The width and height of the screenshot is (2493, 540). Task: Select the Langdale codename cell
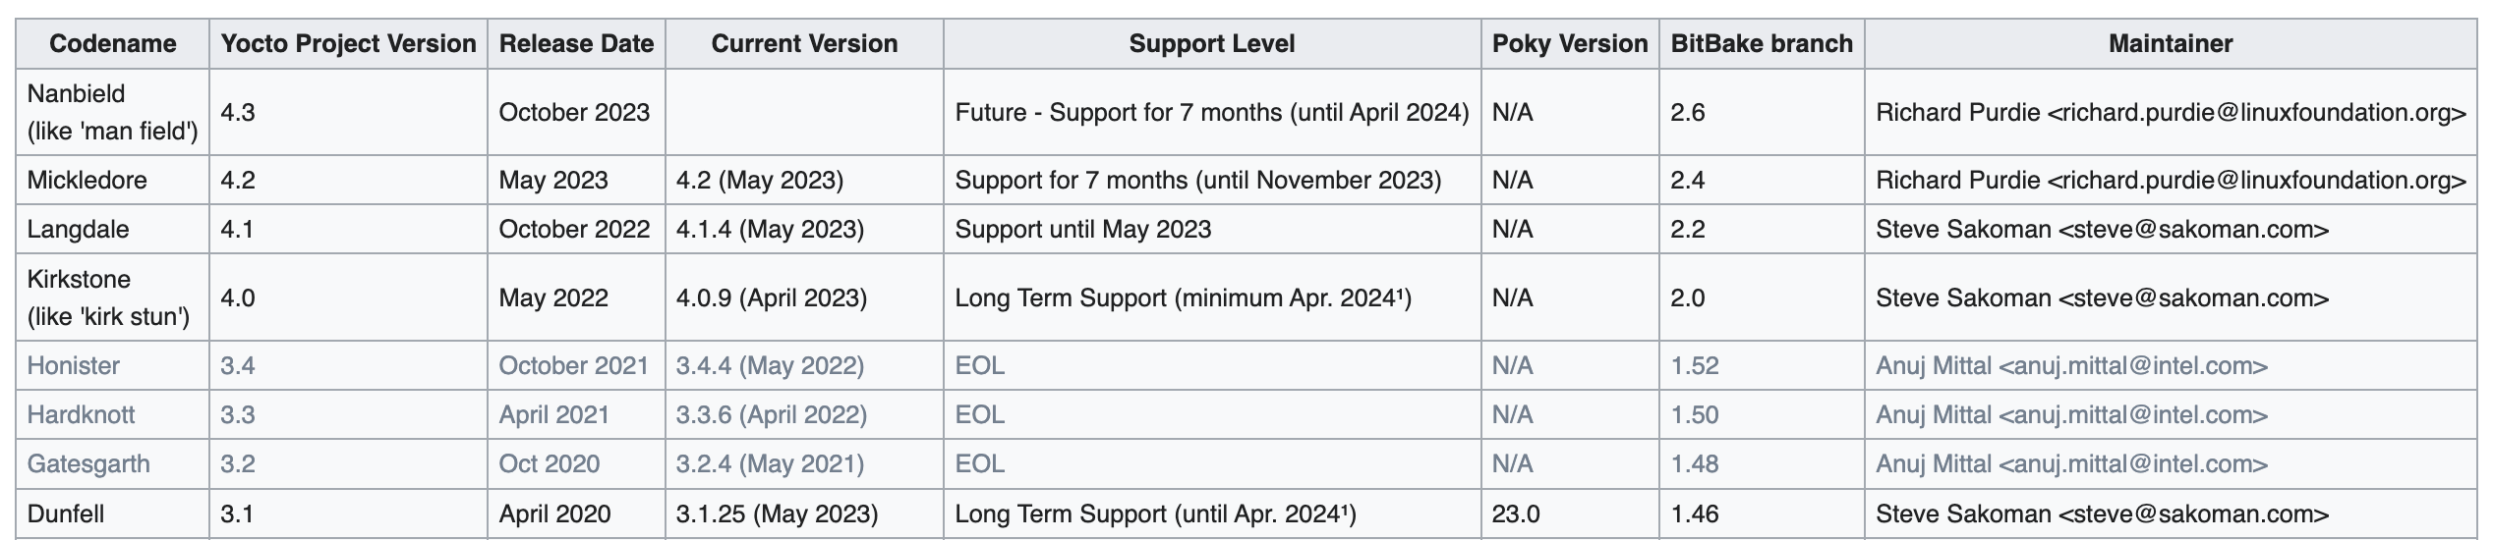(112, 229)
